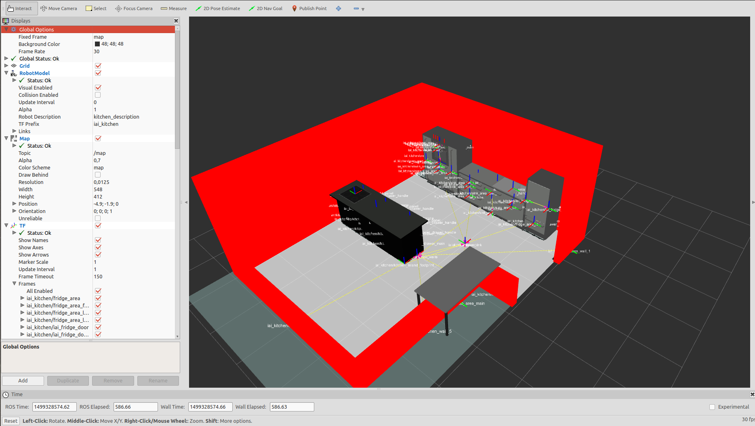Click the Rename button
Image resolution: width=755 pixels, height=426 pixels.
[x=158, y=380]
